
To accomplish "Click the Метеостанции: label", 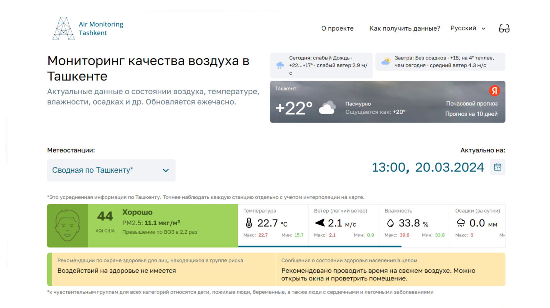I will pos(71,150).
